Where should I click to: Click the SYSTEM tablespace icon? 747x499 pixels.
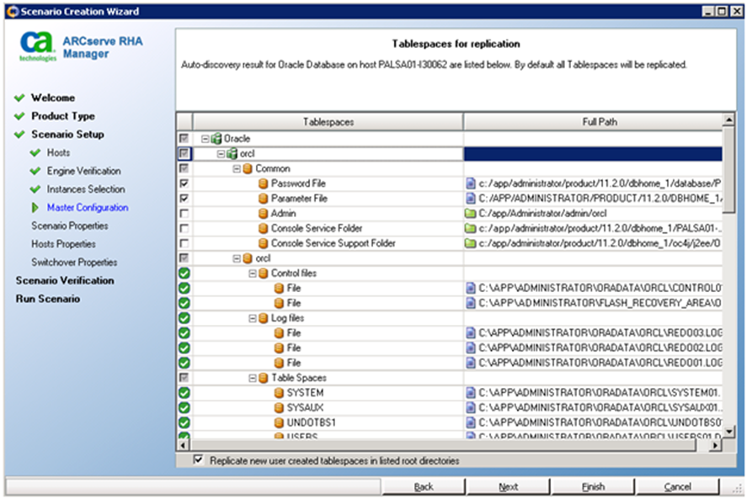[279, 393]
